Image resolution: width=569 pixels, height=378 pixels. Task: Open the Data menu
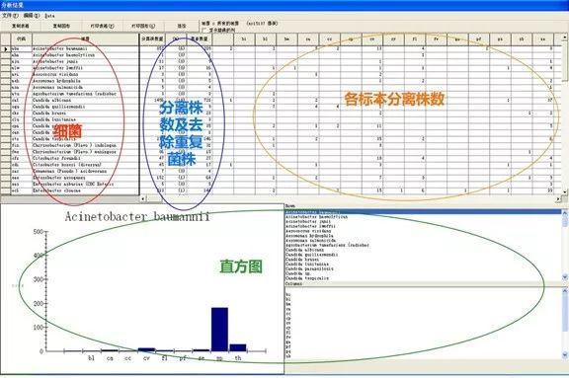pos(50,16)
